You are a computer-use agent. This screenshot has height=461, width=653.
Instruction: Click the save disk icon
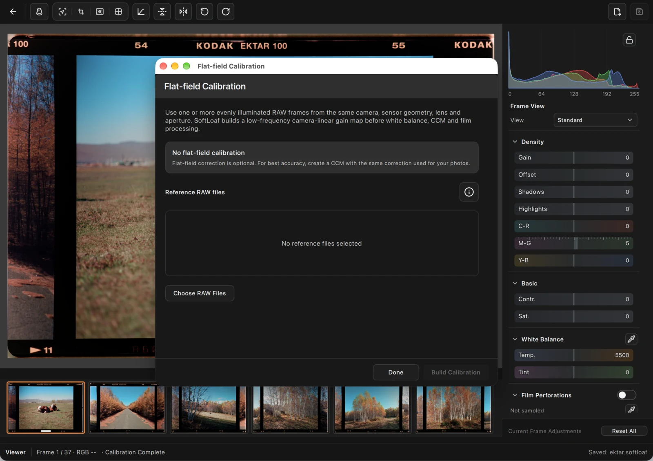[x=639, y=12]
